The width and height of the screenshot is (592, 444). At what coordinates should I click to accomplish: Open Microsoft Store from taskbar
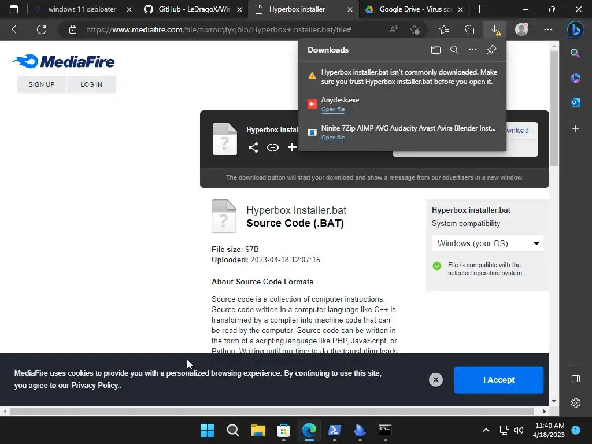[x=283, y=430]
